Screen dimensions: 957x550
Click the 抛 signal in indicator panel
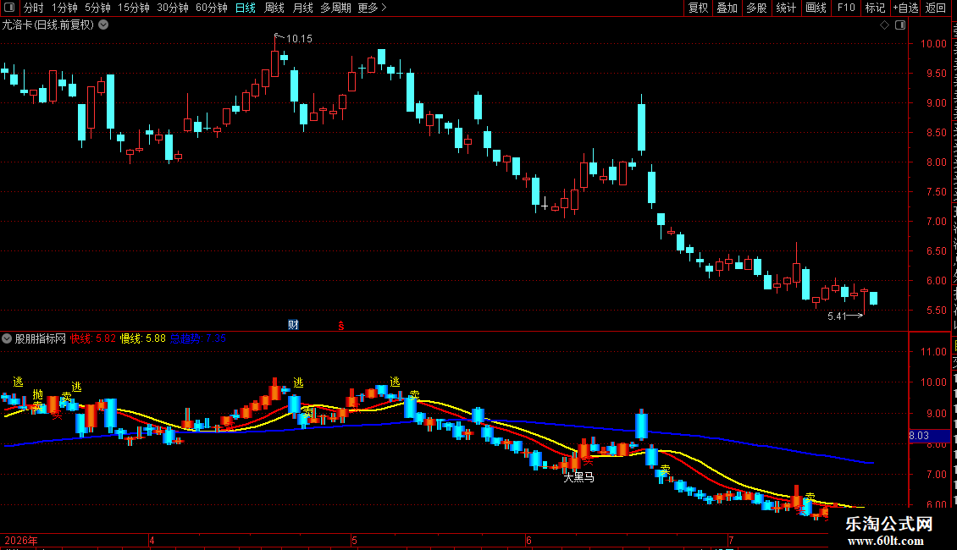click(38, 394)
